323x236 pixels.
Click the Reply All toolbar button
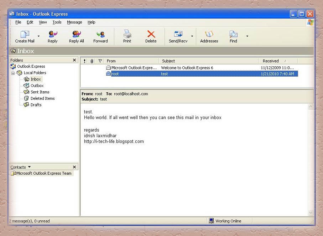click(77, 37)
